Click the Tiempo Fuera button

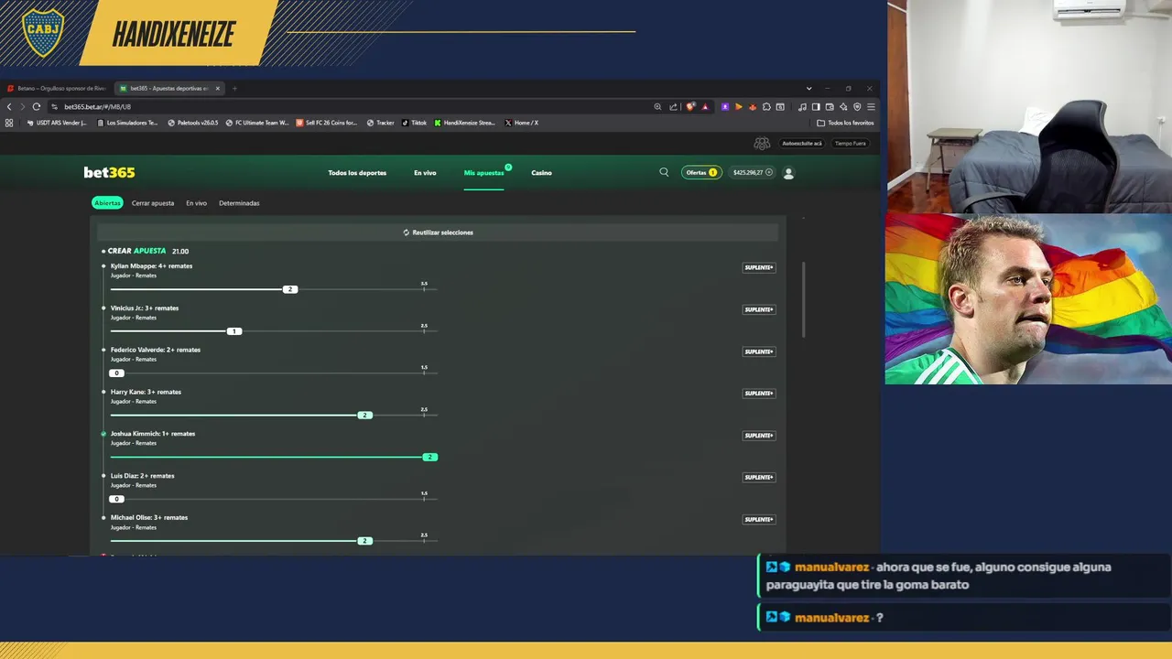tap(850, 144)
